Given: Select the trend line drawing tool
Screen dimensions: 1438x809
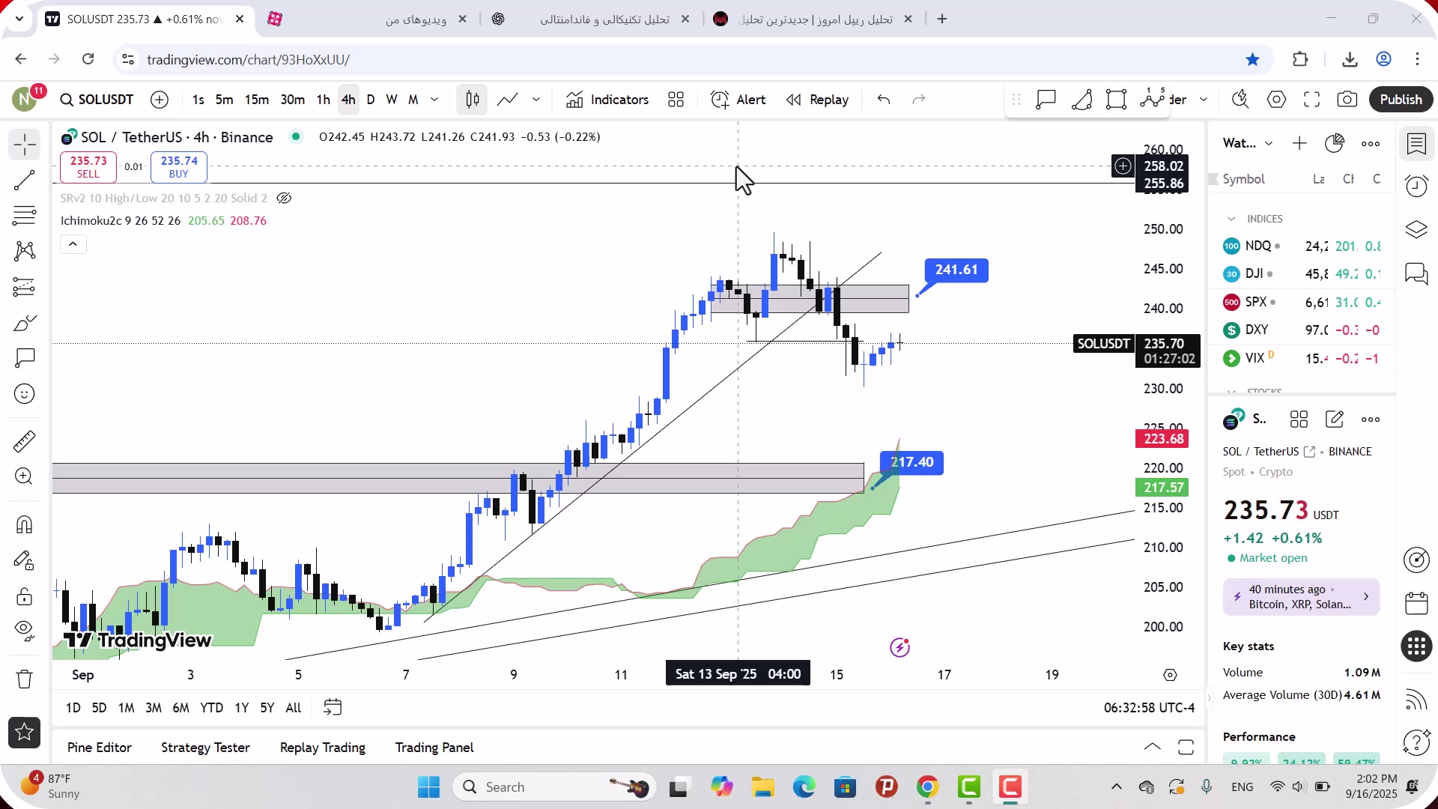Looking at the screenshot, I should point(25,181).
